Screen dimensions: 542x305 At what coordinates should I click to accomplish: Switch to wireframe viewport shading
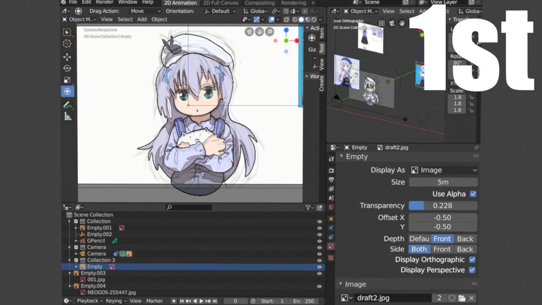point(295,20)
